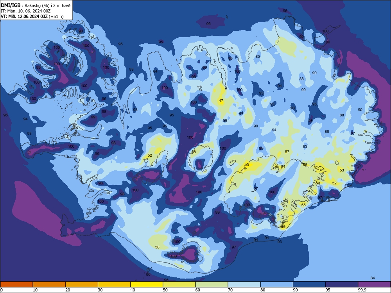The height and width of the screenshot is (293, 391).
Task: Click the title 'DMI/IGB : Rakastig (%) í 2 m hæð'
Action: [x=36, y=5]
